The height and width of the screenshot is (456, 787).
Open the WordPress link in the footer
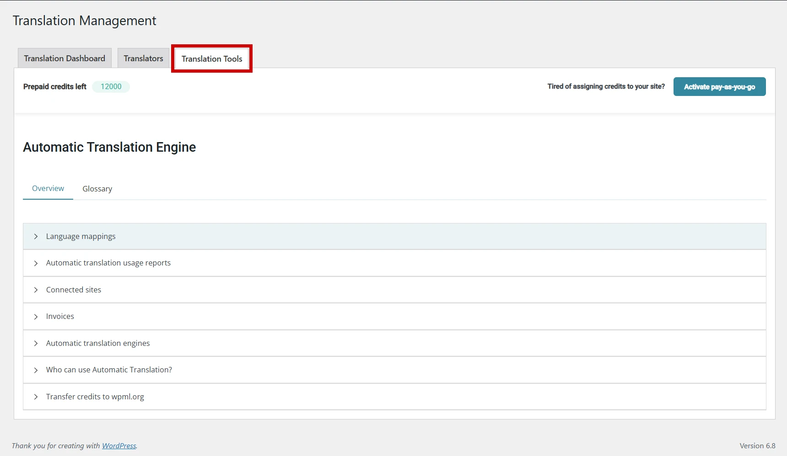click(x=119, y=445)
